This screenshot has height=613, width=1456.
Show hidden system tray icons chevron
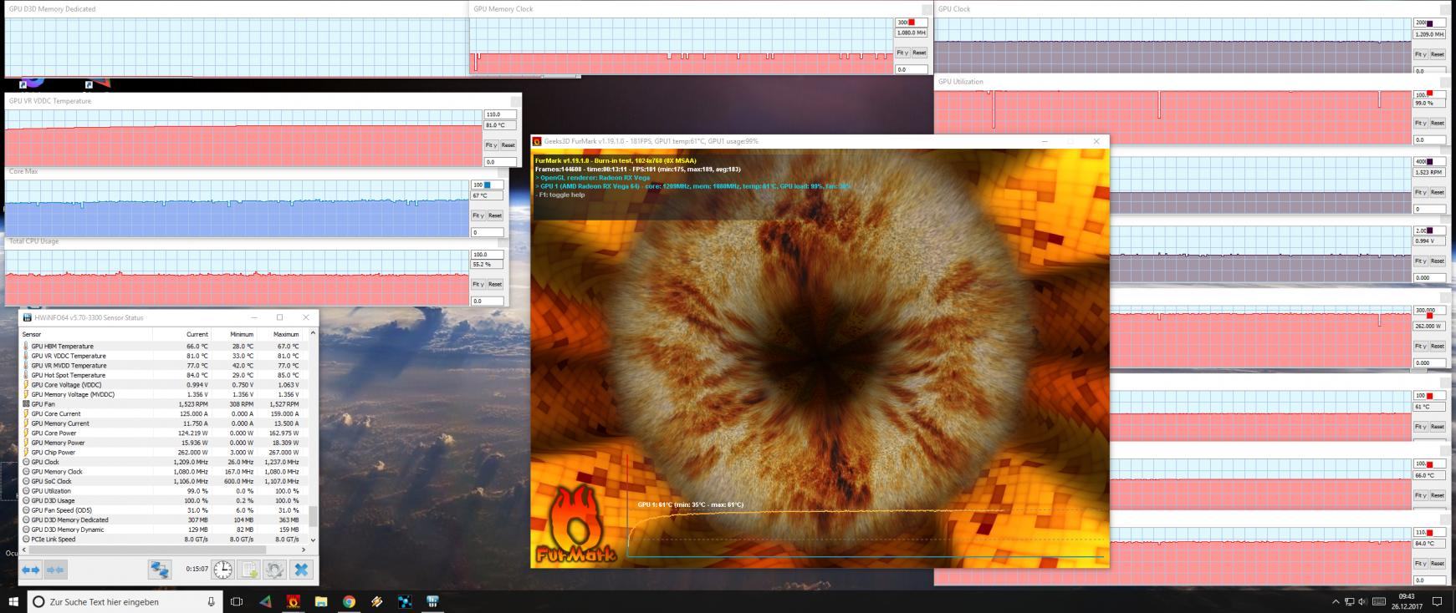pyautogui.click(x=1335, y=601)
